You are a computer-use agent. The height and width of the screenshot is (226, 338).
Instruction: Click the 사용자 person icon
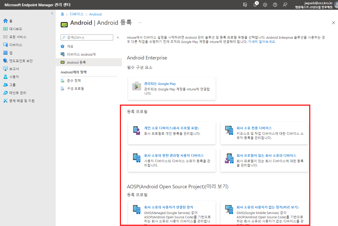(5, 77)
